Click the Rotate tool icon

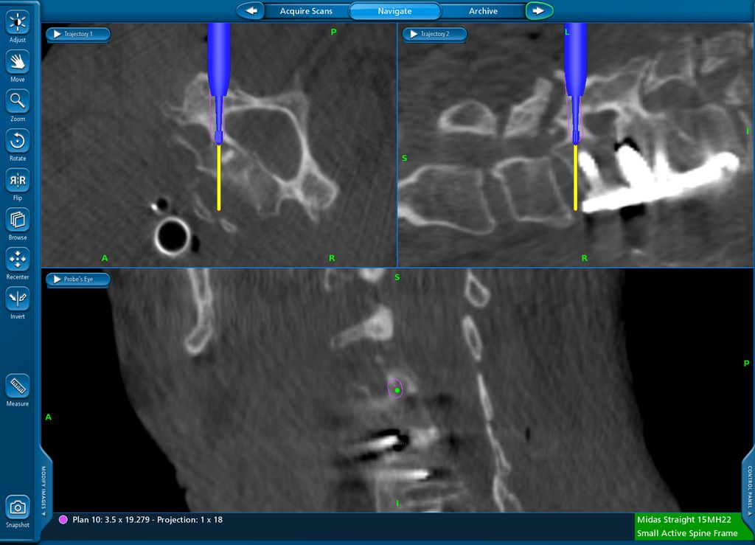click(18, 141)
